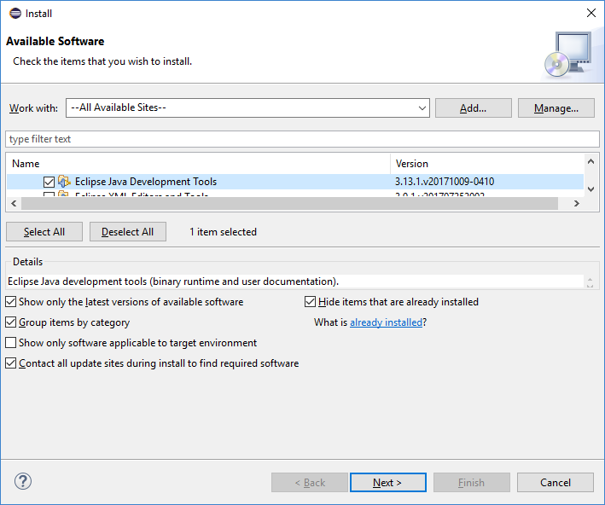
Task: Close the Install dialog window
Action: click(x=590, y=13)
